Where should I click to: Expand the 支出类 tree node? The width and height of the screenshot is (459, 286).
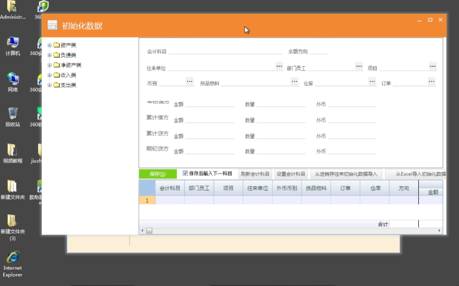point(49,85)
